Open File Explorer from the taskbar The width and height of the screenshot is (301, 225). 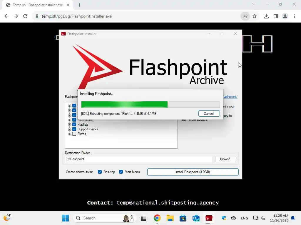pyautogui.click(x=170, y=218)
